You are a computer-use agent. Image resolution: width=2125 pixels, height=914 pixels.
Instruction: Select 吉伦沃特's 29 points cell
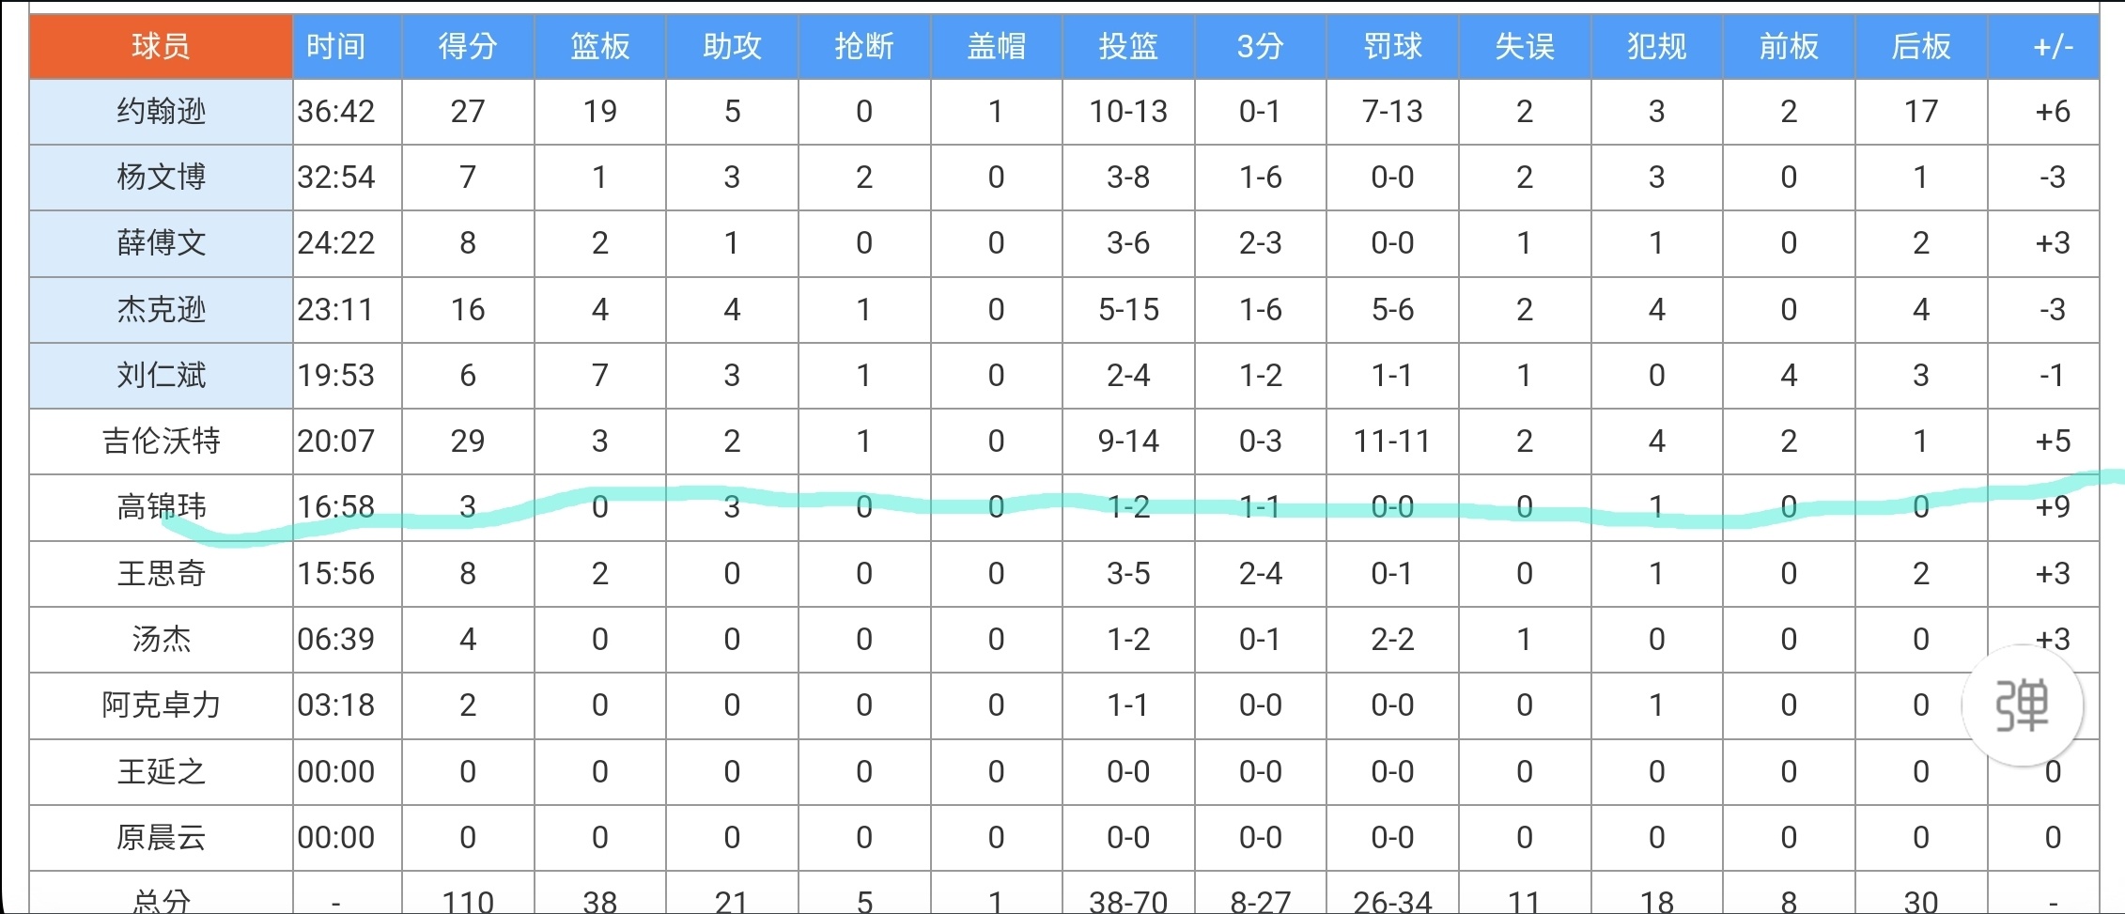coord(468,441)
